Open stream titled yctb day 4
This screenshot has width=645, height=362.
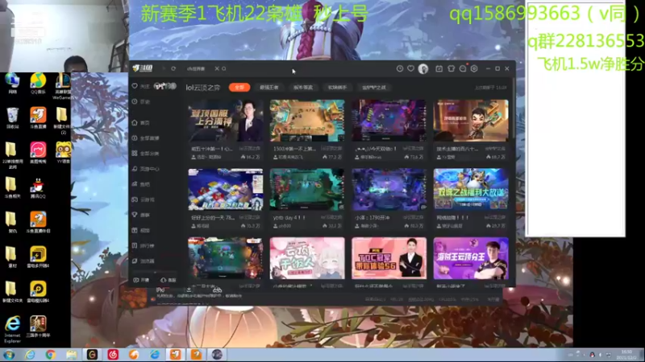pyautogui.click(x=307, y=190)
